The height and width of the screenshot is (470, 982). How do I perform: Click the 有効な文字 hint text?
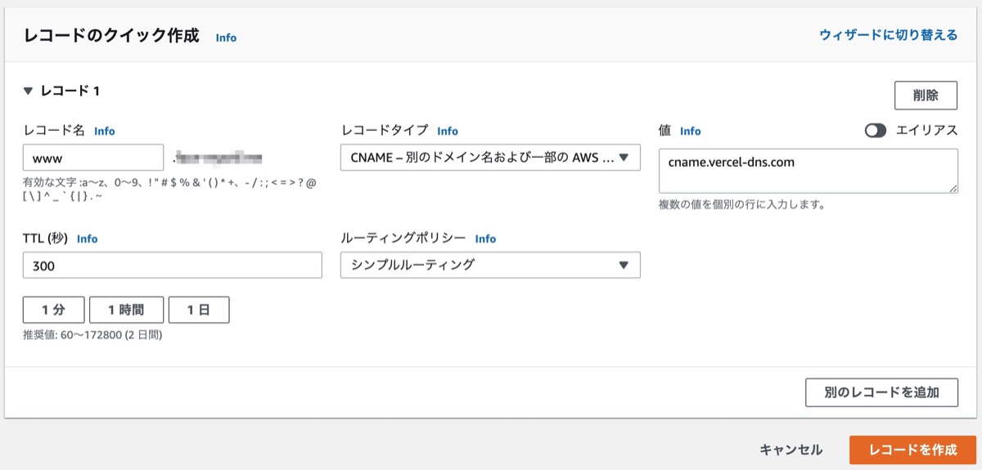click(169, 190)
